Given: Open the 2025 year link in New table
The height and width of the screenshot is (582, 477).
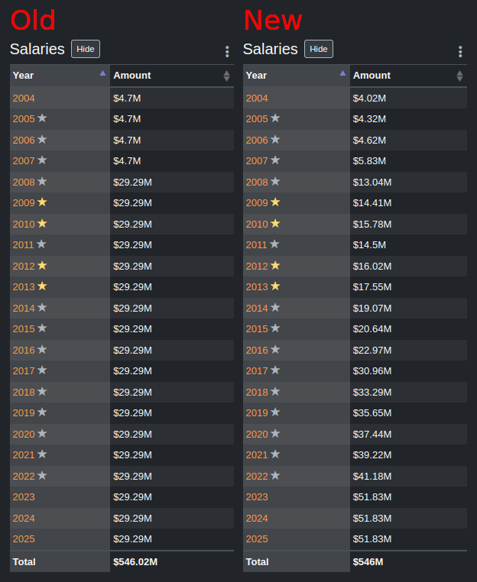Looking at the screenshot, I should click(x=257, y=539).
